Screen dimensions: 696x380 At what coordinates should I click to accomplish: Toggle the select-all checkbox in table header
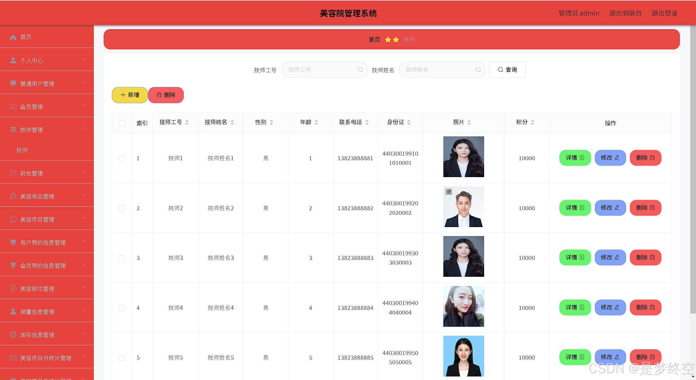point(122,123)
